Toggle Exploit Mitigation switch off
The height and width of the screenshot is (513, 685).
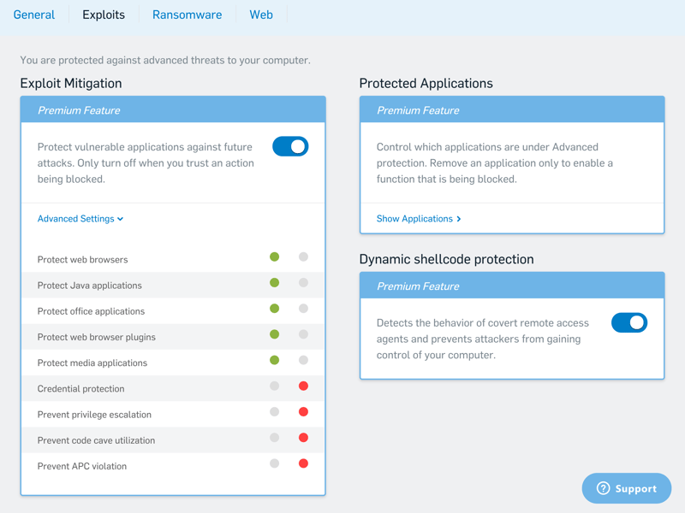(290, 146)
